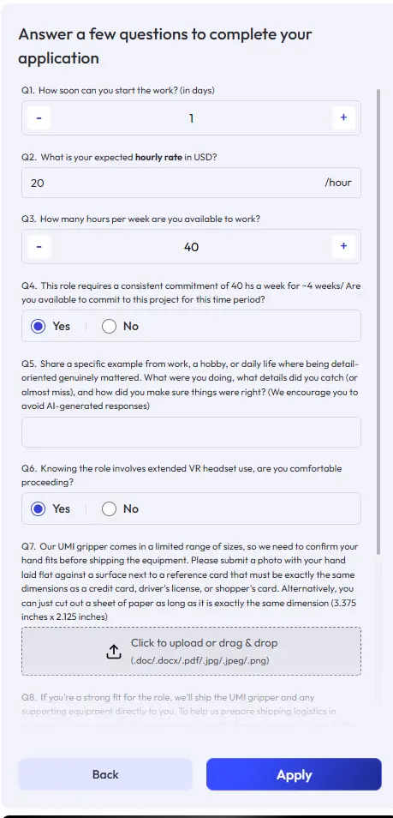The image size is (393, 818).
Task: Focus the detail-oriented example text box
Action: (191, 432)
